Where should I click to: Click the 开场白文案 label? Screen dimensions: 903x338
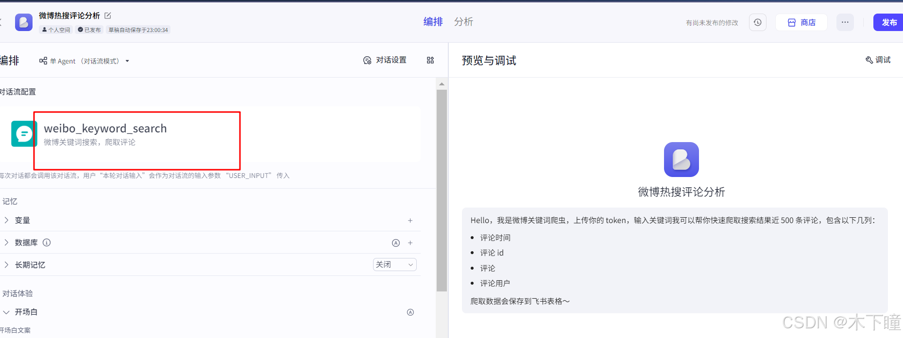click(15, 330)
